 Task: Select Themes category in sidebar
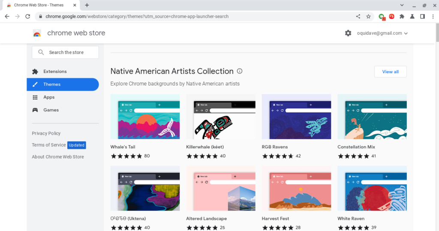pyautogui.click(x=63, y=84)
